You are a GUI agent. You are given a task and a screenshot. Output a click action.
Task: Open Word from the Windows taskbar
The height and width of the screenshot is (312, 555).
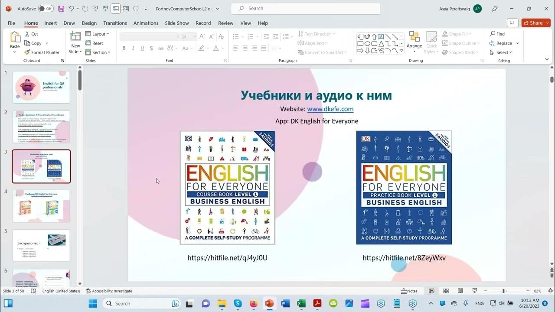point(285,303)
